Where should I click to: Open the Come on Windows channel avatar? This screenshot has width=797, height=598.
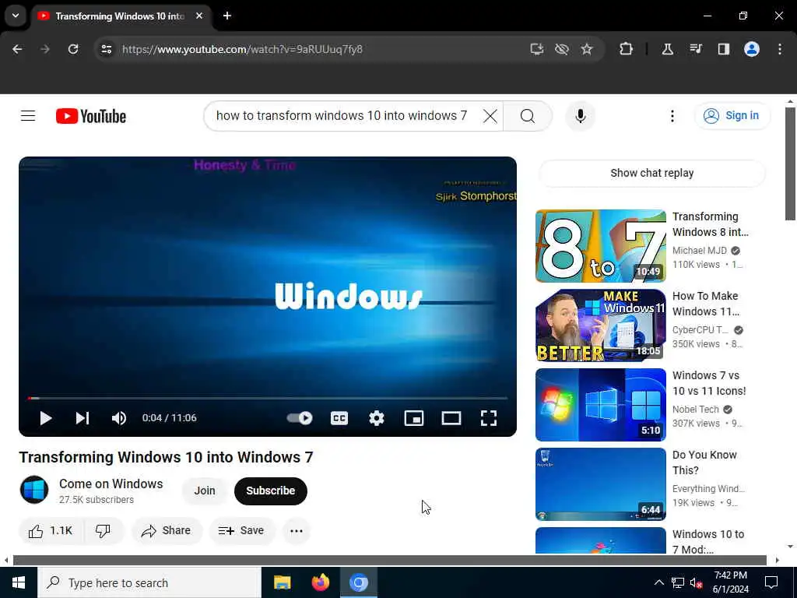(34, 490)
